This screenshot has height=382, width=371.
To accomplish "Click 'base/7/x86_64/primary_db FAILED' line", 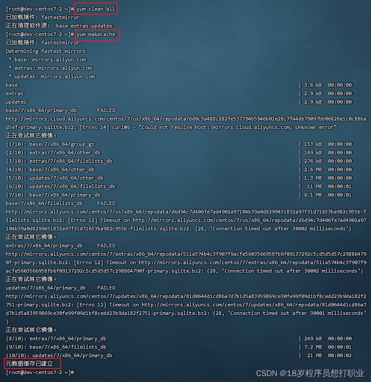I will pyautogui.click(x=61, y=110).
